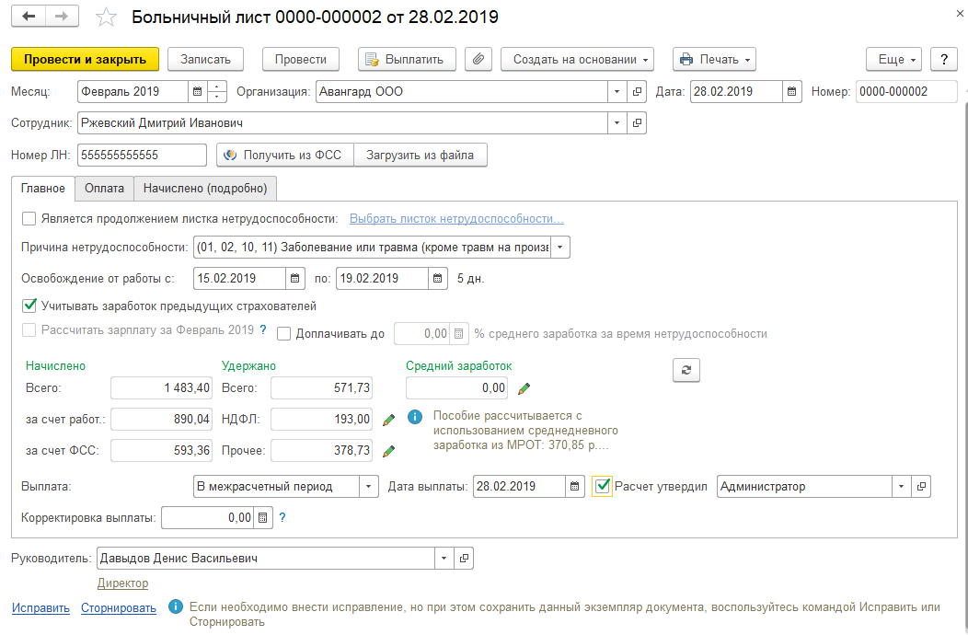Open calculator for Корректировка выплаты field
This screenshot has height=635, width=968.
[262, 517]
